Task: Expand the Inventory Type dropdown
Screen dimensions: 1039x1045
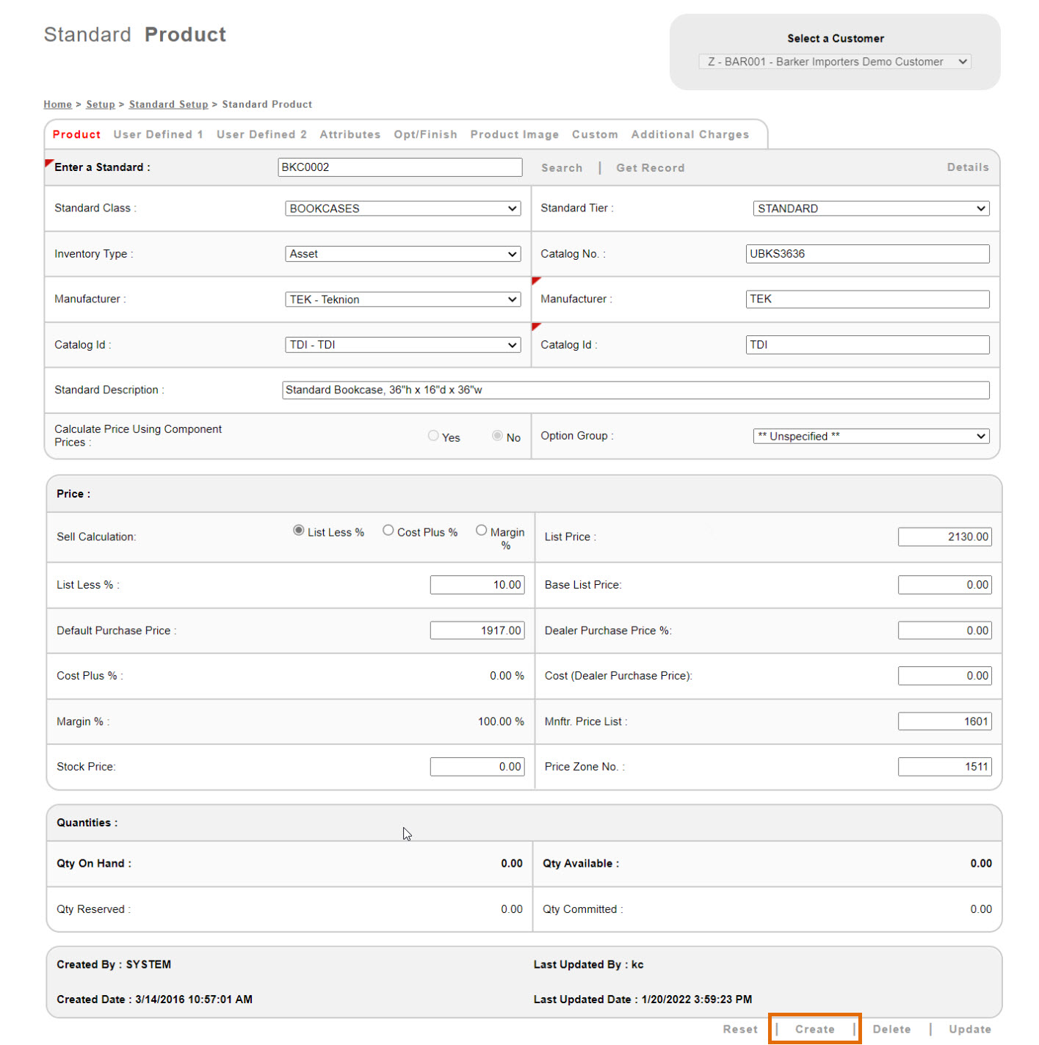Action: coord(402,254)
